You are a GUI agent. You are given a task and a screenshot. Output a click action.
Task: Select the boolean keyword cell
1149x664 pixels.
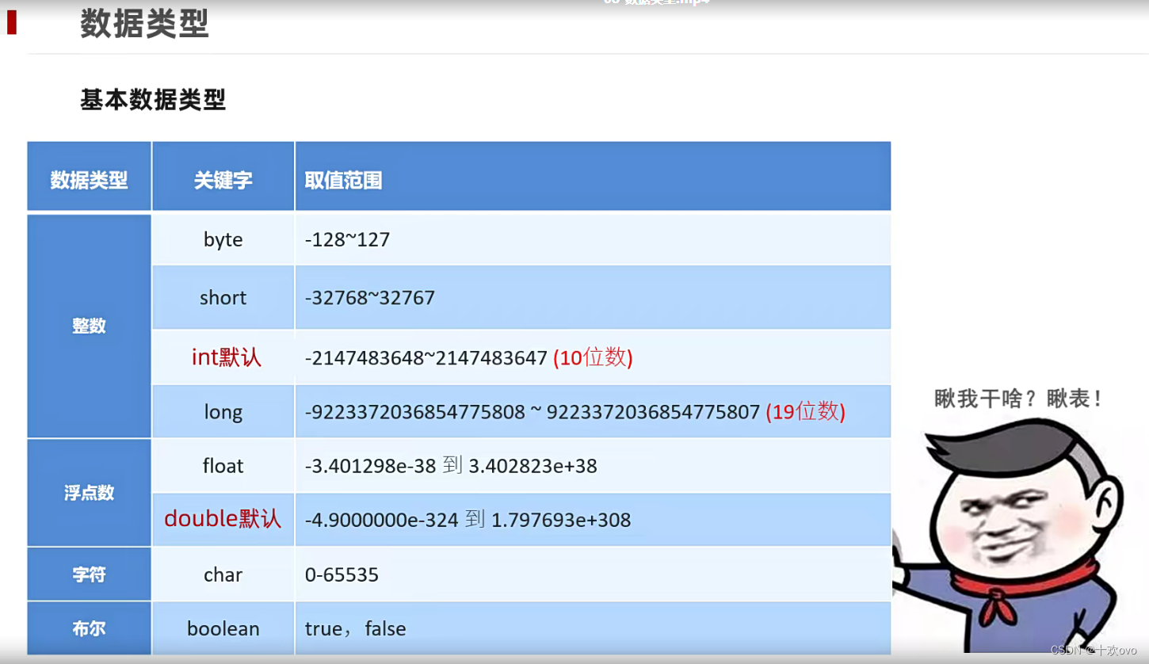point(223,628)
